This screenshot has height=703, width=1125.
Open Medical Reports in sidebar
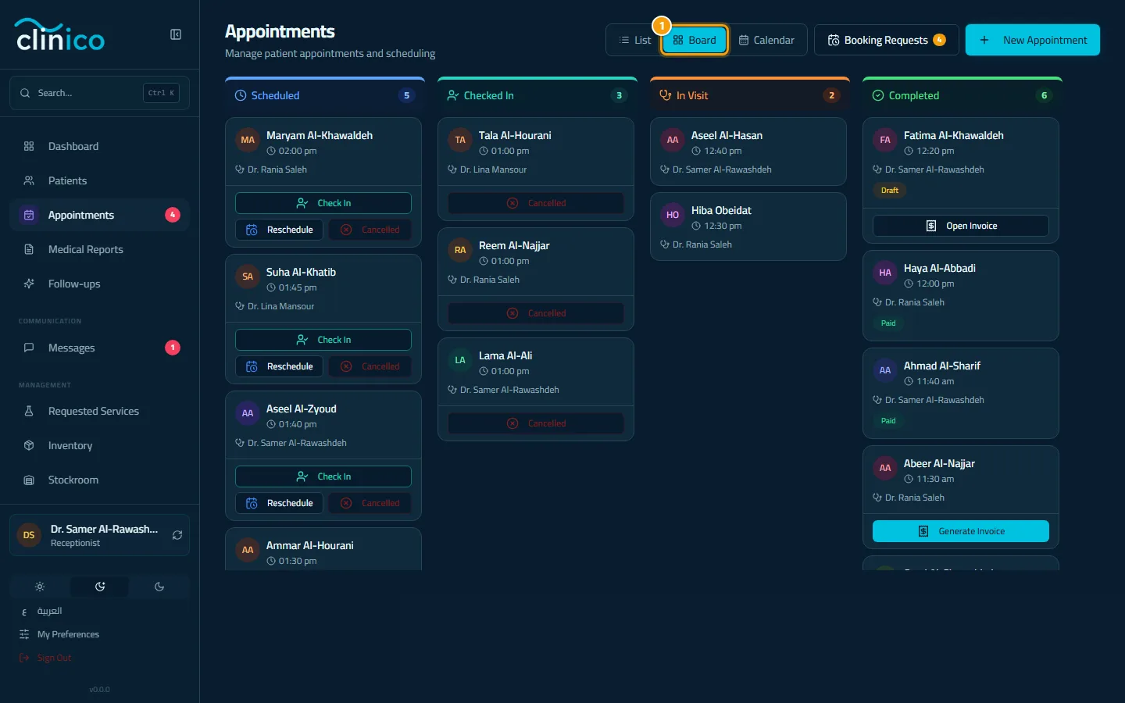[x=99, y=249]
